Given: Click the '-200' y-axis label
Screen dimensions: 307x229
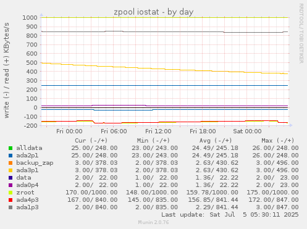Looking at the screenshot, I should coord(31,125).
